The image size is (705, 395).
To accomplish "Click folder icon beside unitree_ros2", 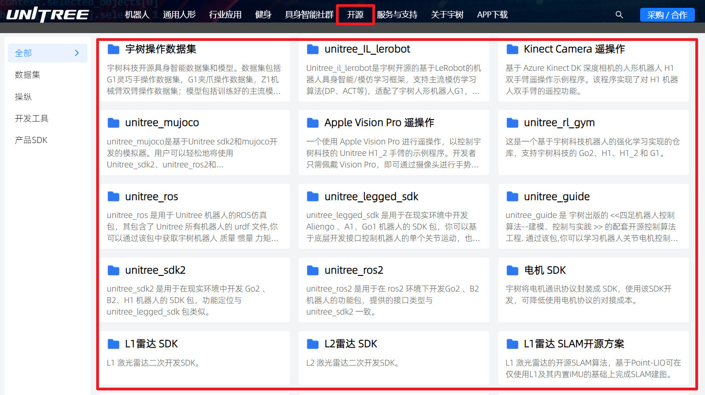I will [313, 270].
